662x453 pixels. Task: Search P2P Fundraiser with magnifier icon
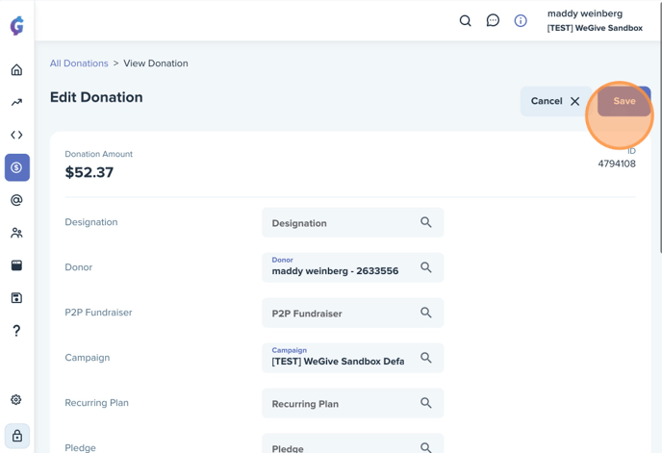[x=426, y=313]
